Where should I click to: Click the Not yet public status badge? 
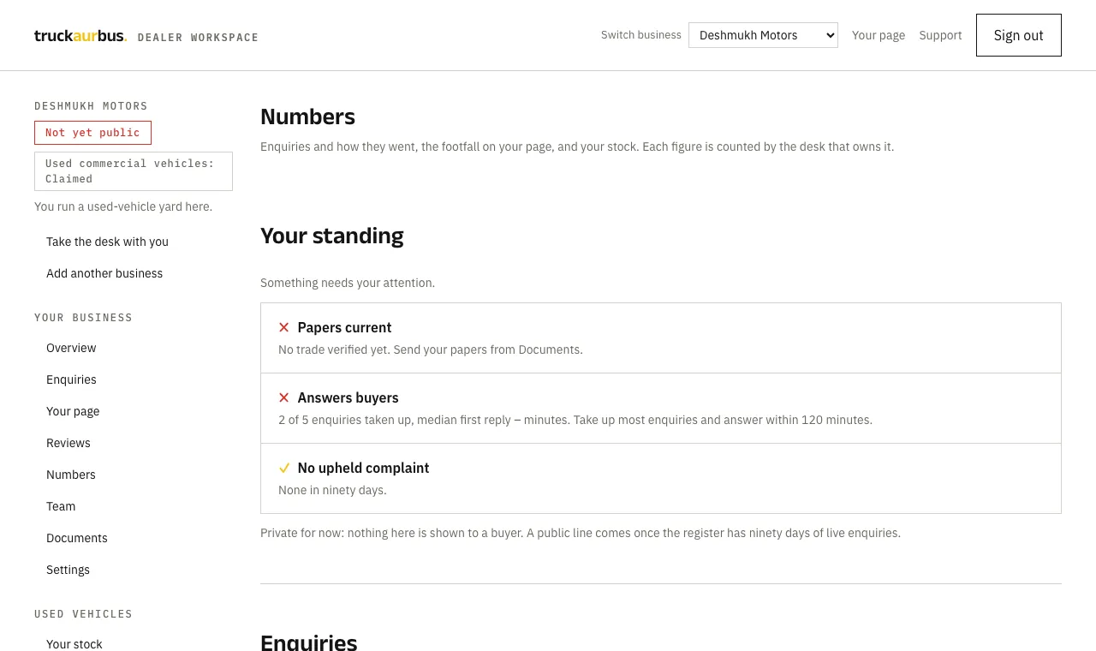(92, 133)
